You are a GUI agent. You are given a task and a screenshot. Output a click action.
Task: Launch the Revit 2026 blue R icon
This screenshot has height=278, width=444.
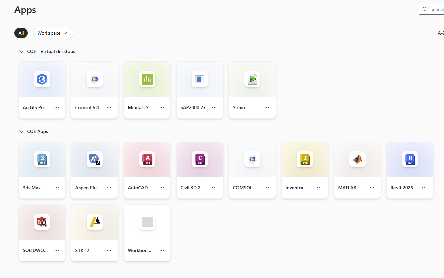410,159
